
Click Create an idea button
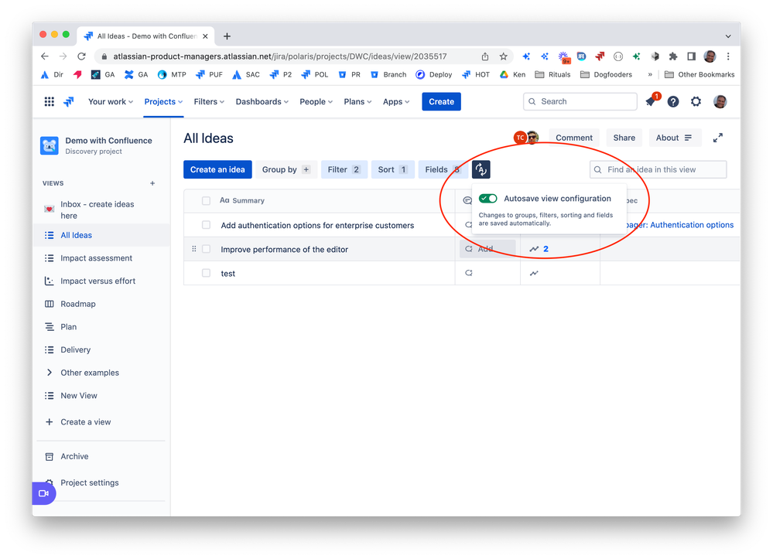[x=217, y=169]
